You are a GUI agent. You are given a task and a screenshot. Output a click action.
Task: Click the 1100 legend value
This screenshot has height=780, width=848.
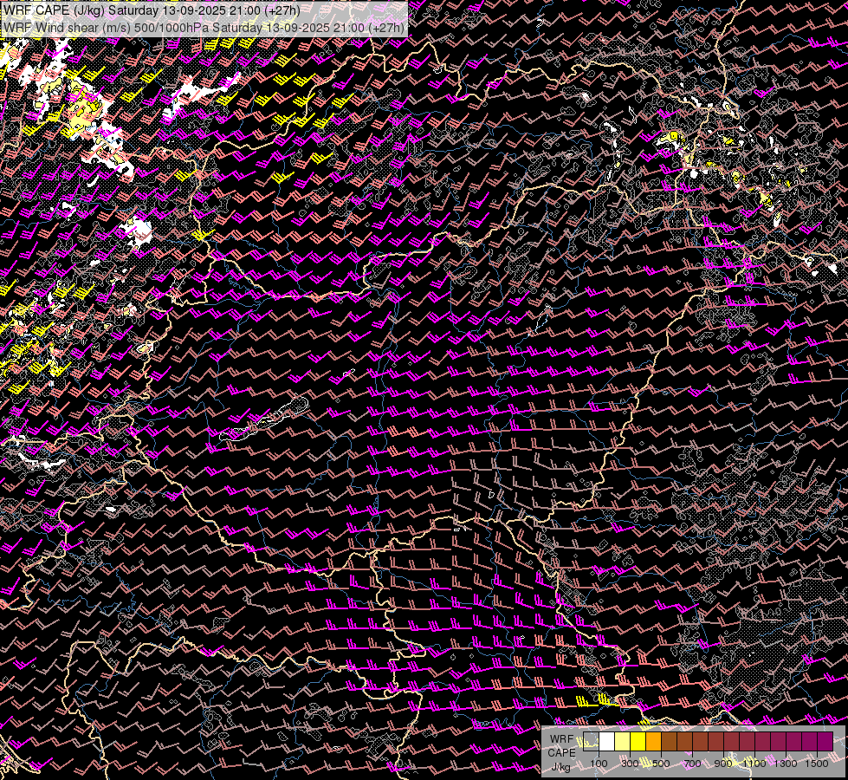[754, 764]
